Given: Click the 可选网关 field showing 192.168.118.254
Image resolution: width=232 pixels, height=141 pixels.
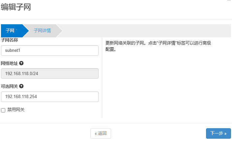Looking at the screenshot, I should click(50, 97).
